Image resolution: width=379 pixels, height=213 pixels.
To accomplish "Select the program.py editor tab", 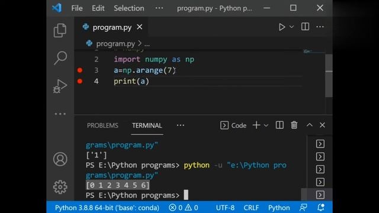I will [x=112, y=27].
